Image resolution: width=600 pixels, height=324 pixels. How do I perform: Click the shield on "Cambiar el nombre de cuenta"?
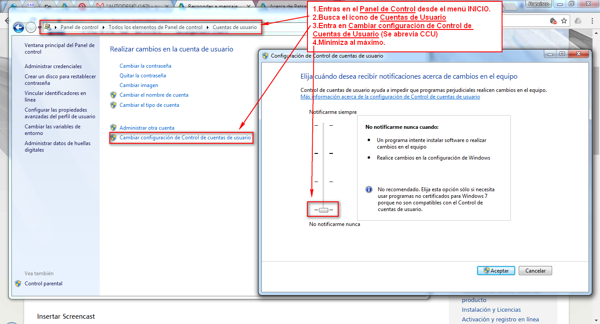click(x=113, y=95)
